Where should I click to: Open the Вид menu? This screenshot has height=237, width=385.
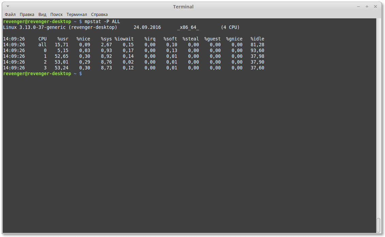tap(42, 15)
